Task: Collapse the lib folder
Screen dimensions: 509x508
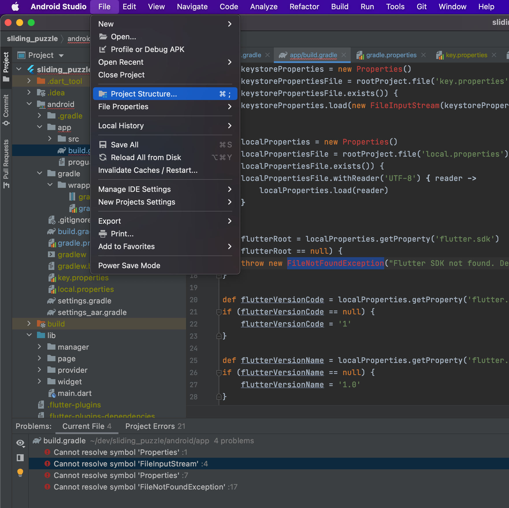Action: point(29,335)
